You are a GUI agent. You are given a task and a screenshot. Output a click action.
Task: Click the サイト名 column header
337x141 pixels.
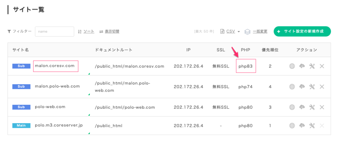[x=21, y=50]
